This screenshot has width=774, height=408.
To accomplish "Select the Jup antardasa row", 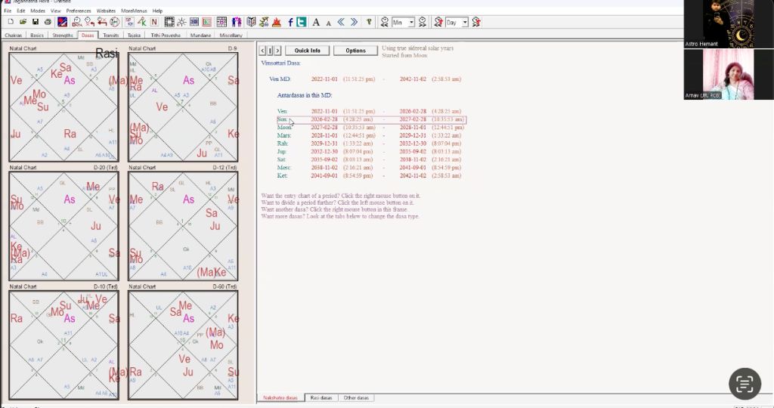I will tap(369, 151).
